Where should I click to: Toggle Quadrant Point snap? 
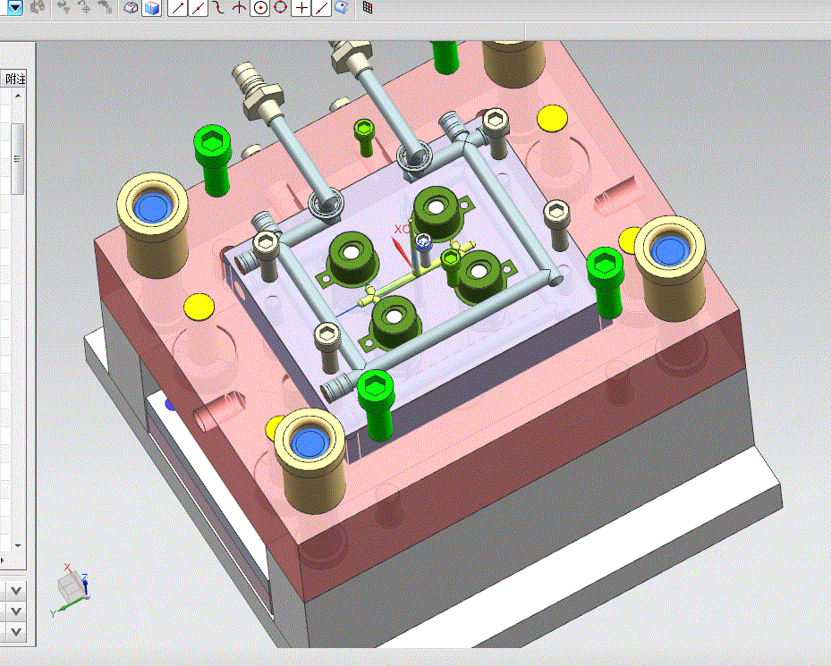coord(280,7)
